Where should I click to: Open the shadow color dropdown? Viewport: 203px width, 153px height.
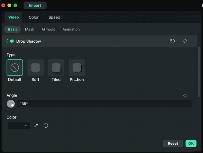point(19,125)
